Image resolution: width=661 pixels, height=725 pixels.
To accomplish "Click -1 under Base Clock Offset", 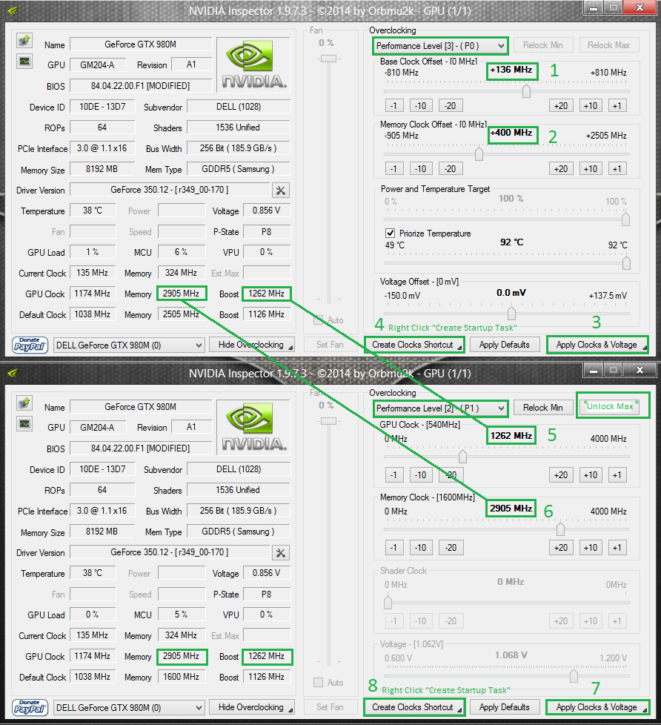I will 393,106.
